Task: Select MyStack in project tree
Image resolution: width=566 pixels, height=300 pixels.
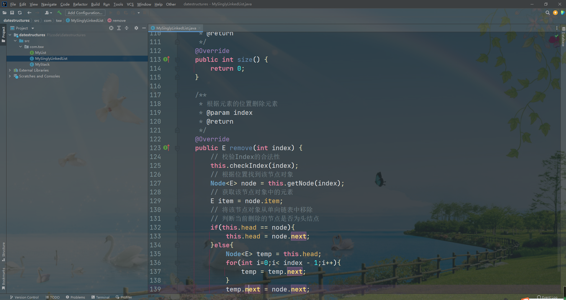Action: [42, 64]
